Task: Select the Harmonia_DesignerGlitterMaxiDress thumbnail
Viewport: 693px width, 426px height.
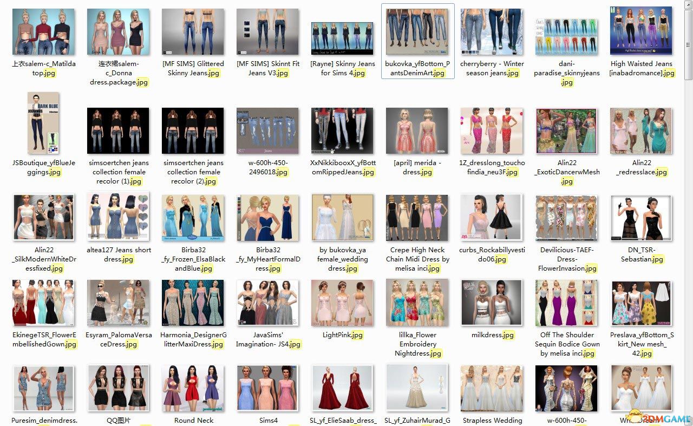Action: coord(193,303)
